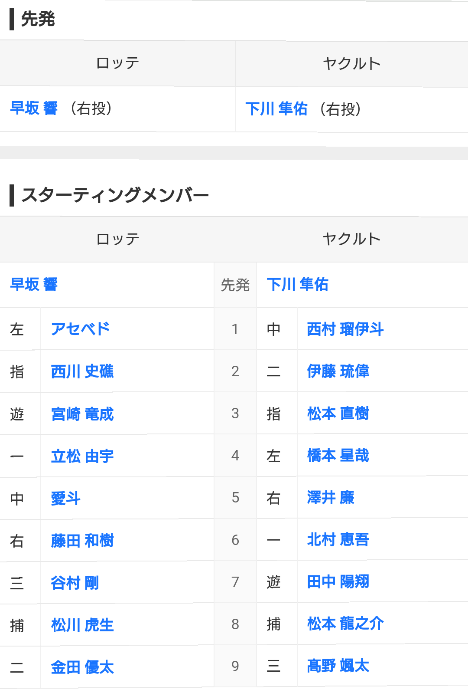
Task: Open 立松 由宇 player page
Action: [x=82, y=456]
